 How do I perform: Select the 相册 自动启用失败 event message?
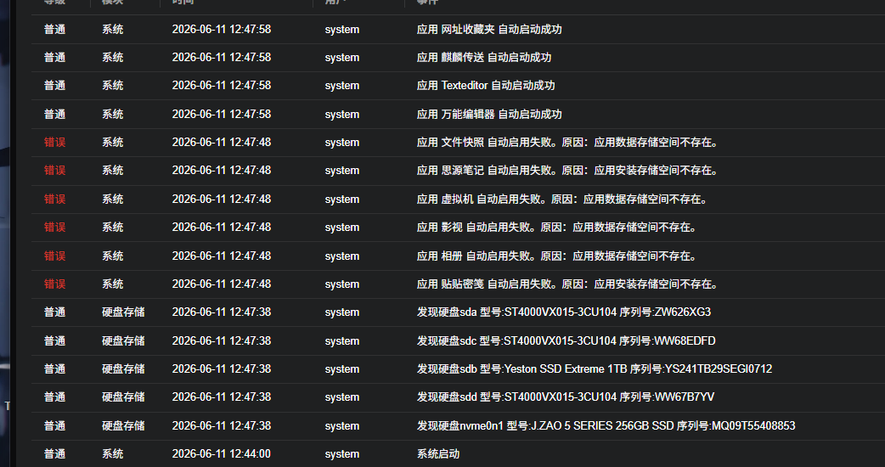[556, 256]
